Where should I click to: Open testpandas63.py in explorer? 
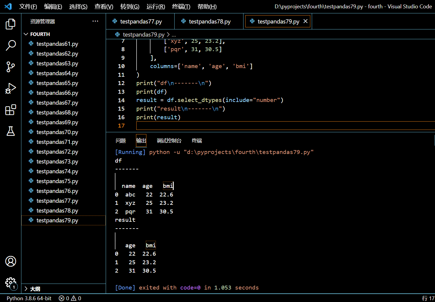point(64,63)
